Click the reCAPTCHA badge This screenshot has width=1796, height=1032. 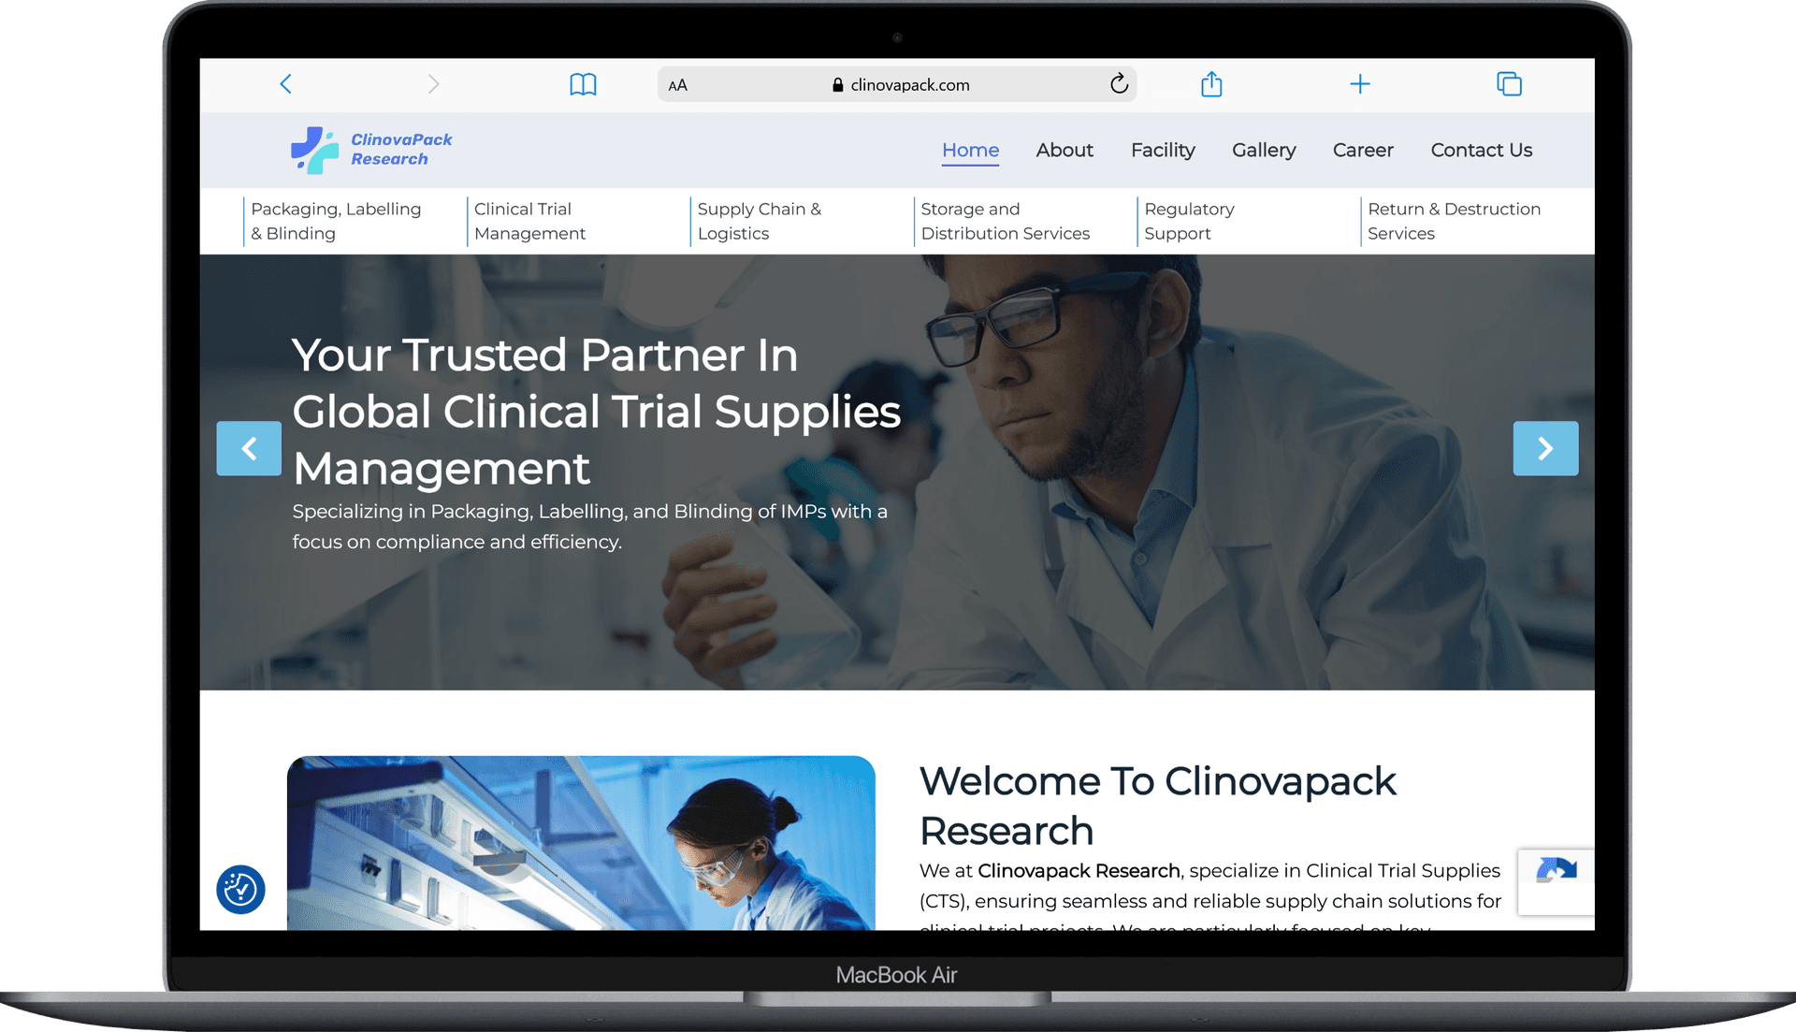(x=1556, y=880)
